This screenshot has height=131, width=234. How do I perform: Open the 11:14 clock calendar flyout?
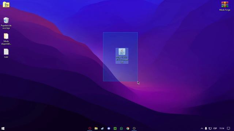pos(222,128)
